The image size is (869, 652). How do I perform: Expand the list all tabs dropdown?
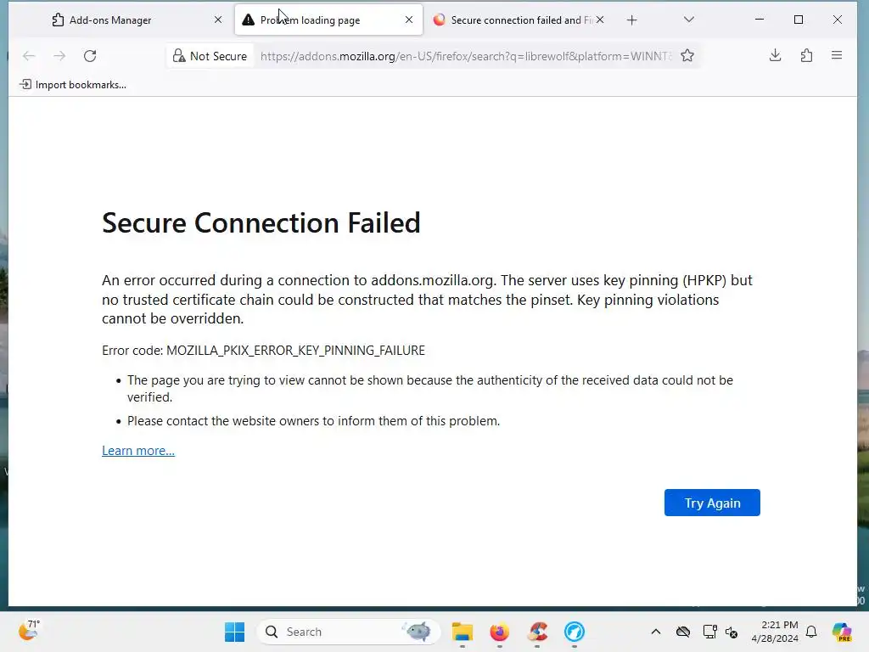coord(689,20)
